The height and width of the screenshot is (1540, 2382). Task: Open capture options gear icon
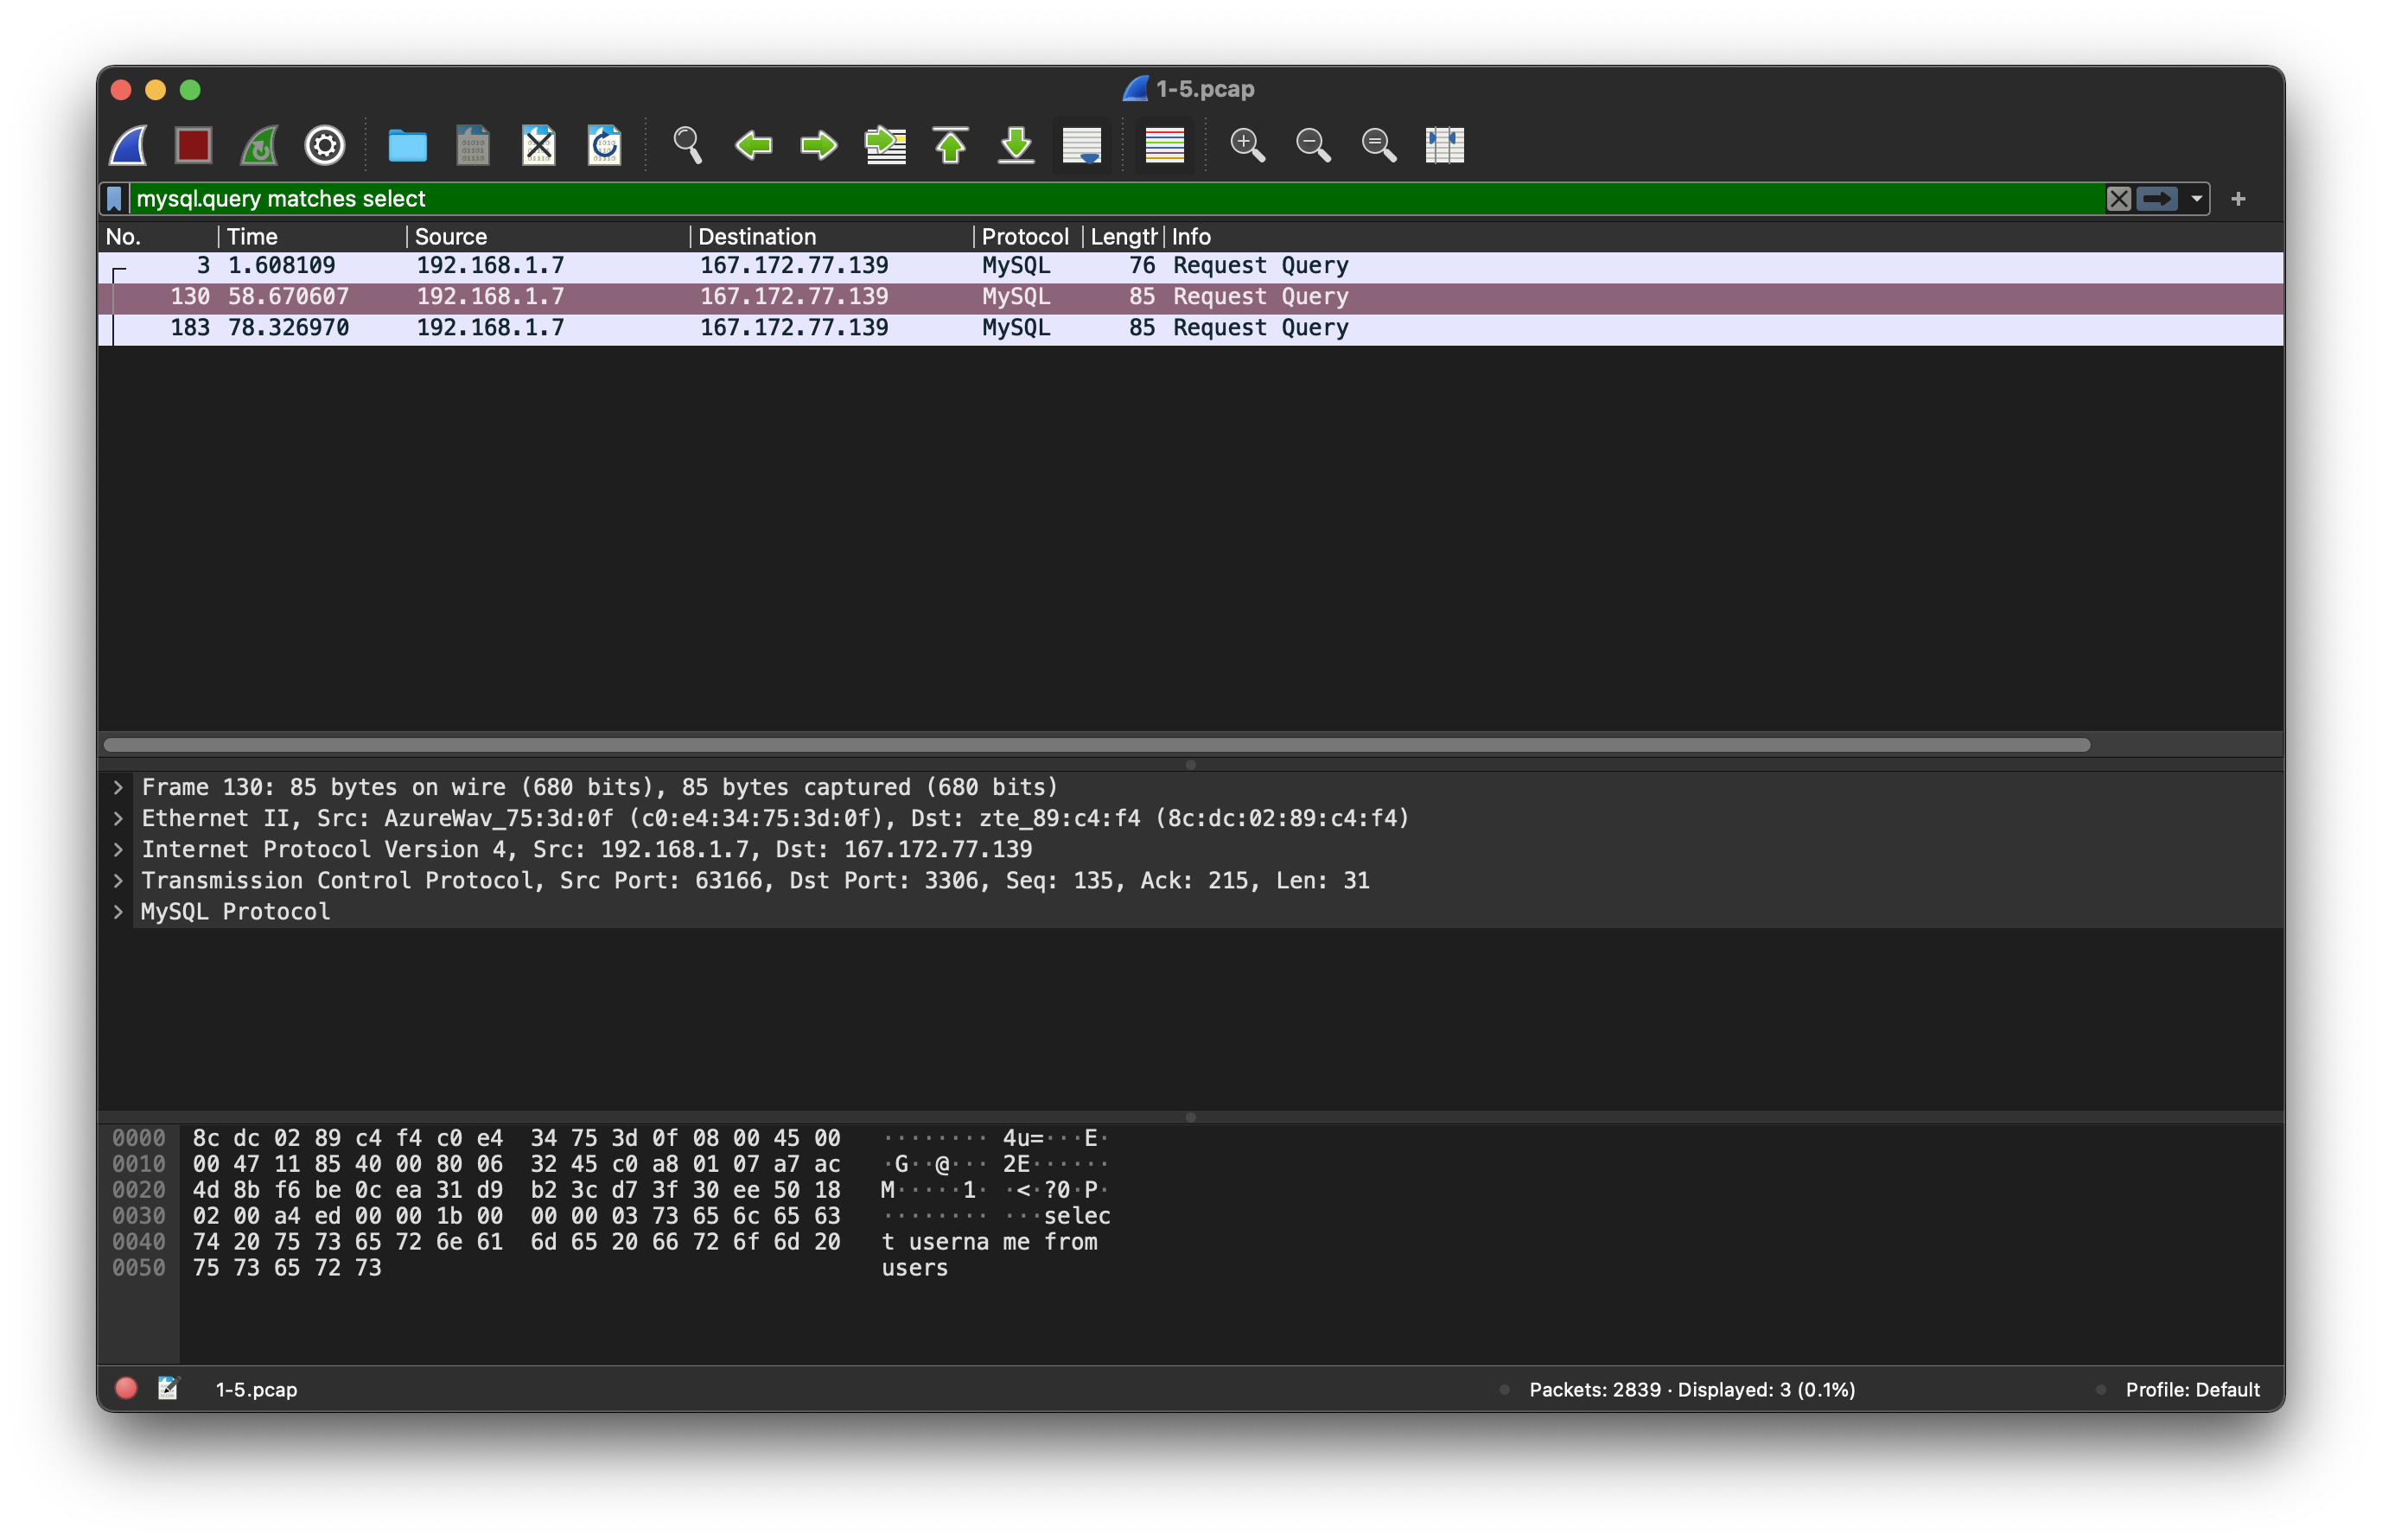[325, 146]
